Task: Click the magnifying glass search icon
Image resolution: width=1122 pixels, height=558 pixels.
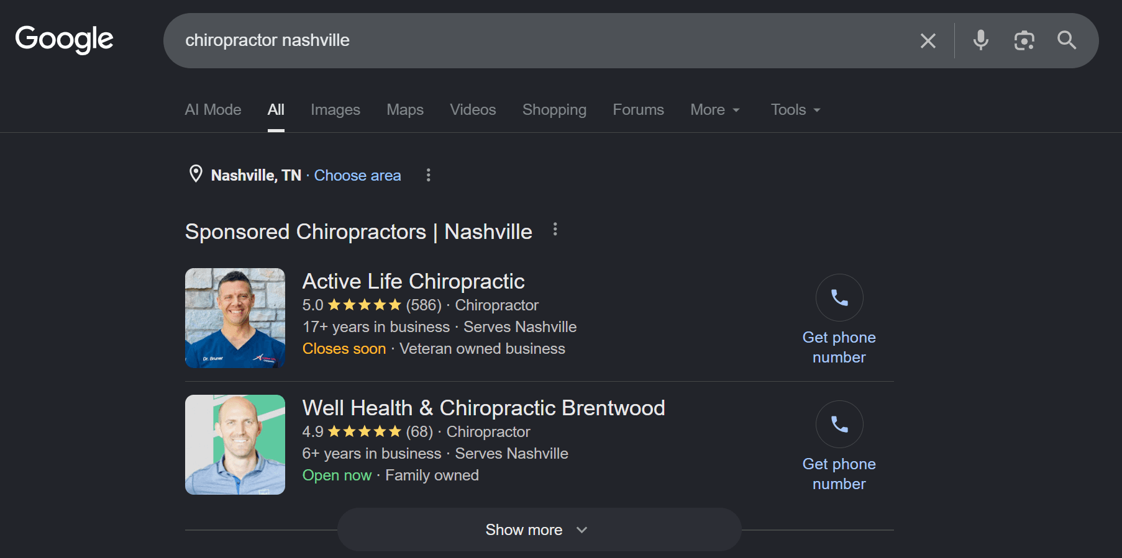Action: tap(1067, 40)
